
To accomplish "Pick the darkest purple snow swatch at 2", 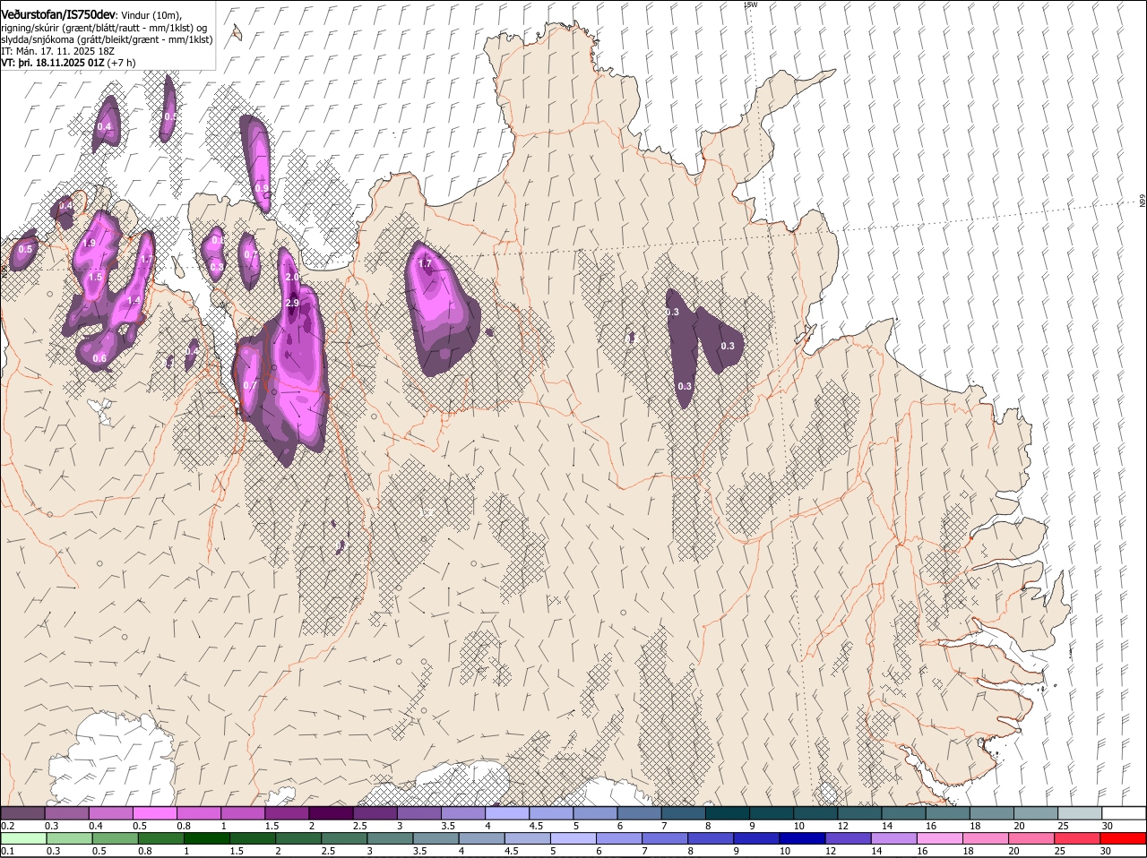I will (x=332, y=813).
